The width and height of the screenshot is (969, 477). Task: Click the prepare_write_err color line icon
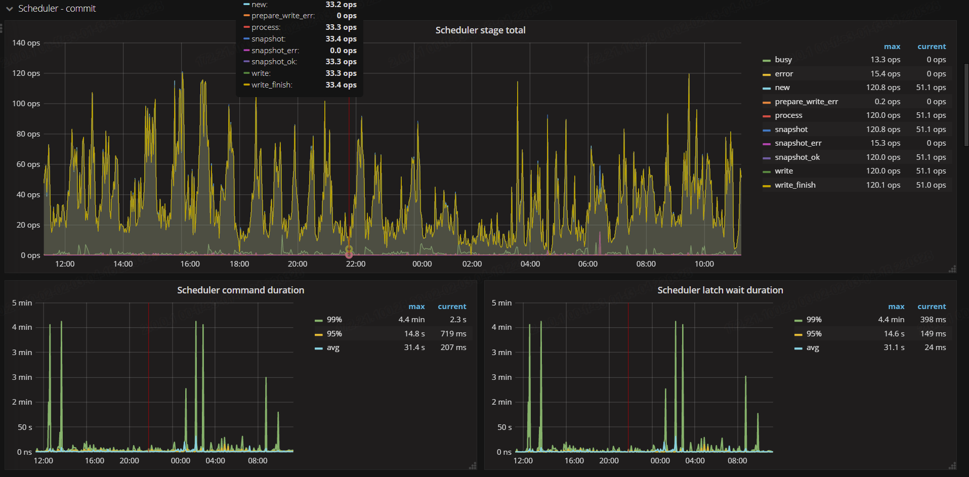coord(766,102)
